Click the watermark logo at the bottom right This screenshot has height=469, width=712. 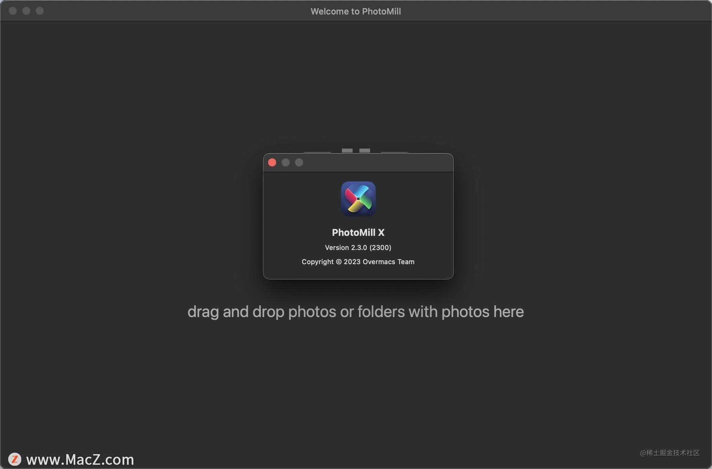670,453
